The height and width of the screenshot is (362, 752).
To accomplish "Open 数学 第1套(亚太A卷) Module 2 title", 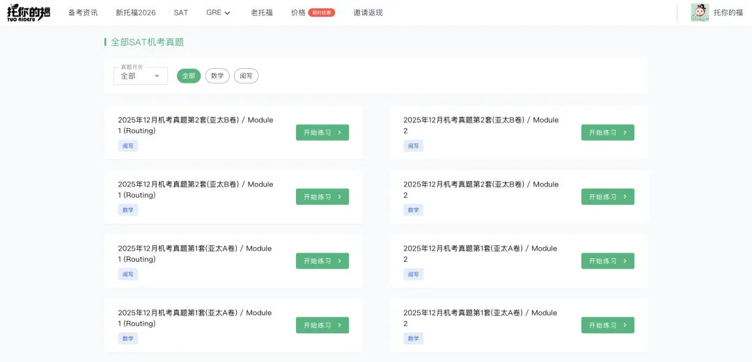I will point(480,318).
